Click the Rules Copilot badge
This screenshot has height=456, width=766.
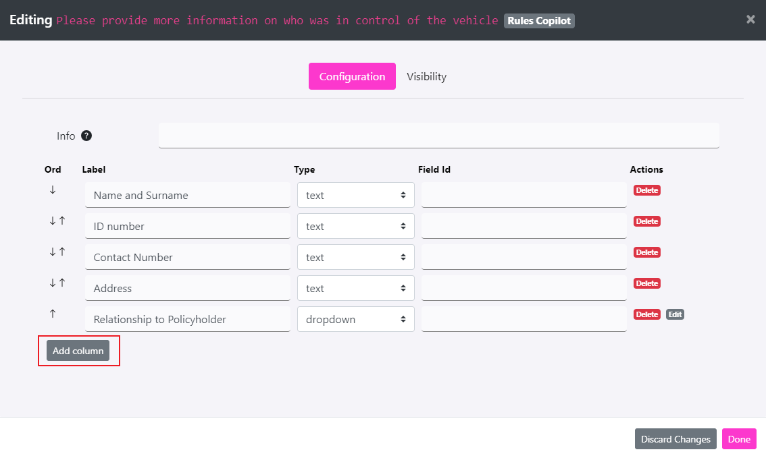point(539,20)
